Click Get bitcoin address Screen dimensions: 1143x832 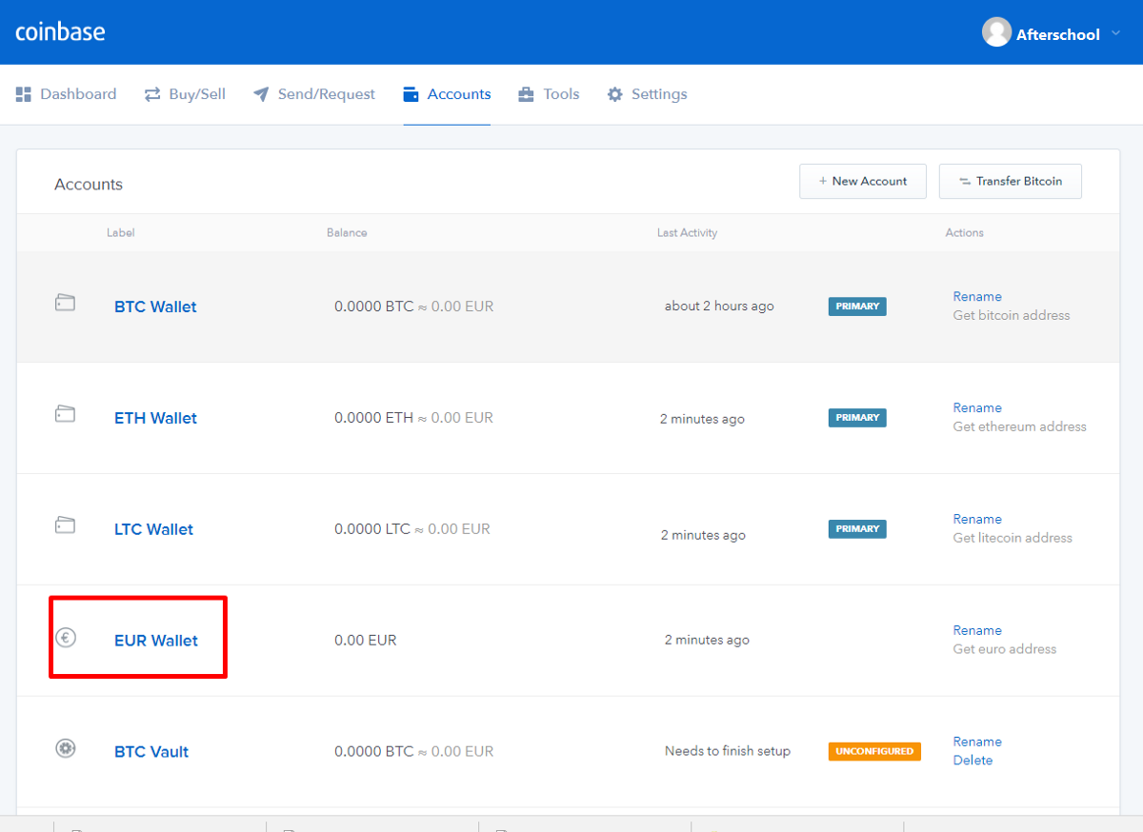1012,315
